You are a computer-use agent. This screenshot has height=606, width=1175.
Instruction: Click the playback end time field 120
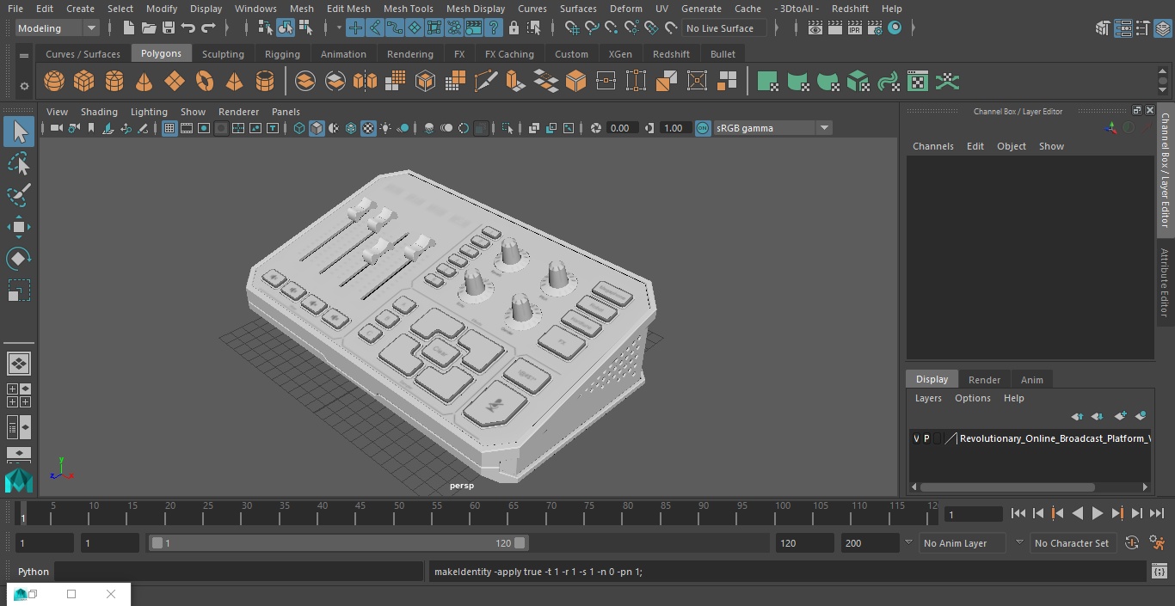point(804,543)
